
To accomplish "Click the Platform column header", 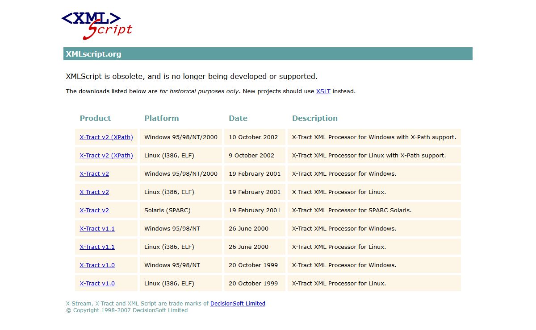I will click(x=161, y=118).
